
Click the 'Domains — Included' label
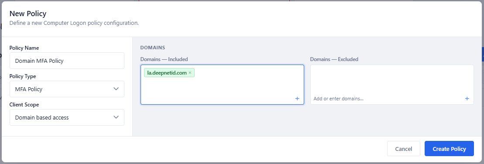164,59
